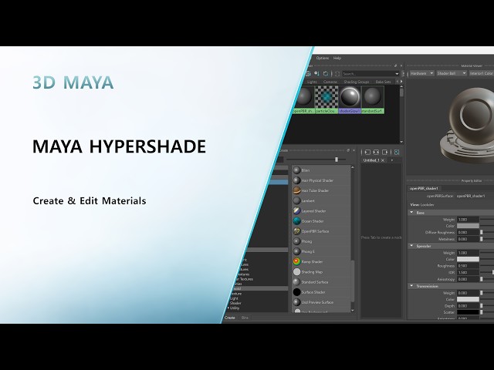Click the sort-with-exclamation browser toolbar icon
Screen dimensions: 494x370
click(x=317, y=73)
